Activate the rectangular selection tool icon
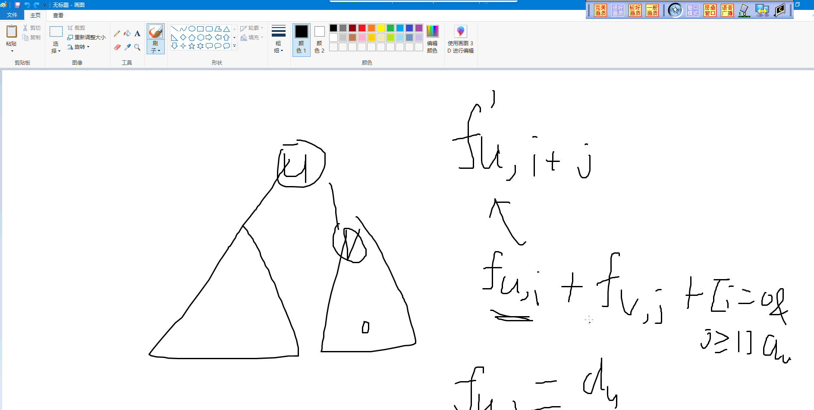 [56, 31]
